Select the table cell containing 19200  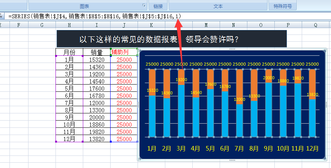coord(97,74)
